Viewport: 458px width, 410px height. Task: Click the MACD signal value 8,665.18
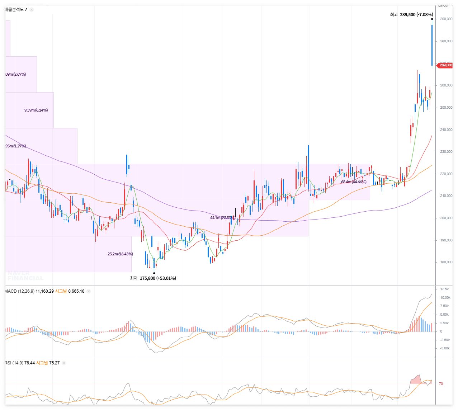click(76, 291)
